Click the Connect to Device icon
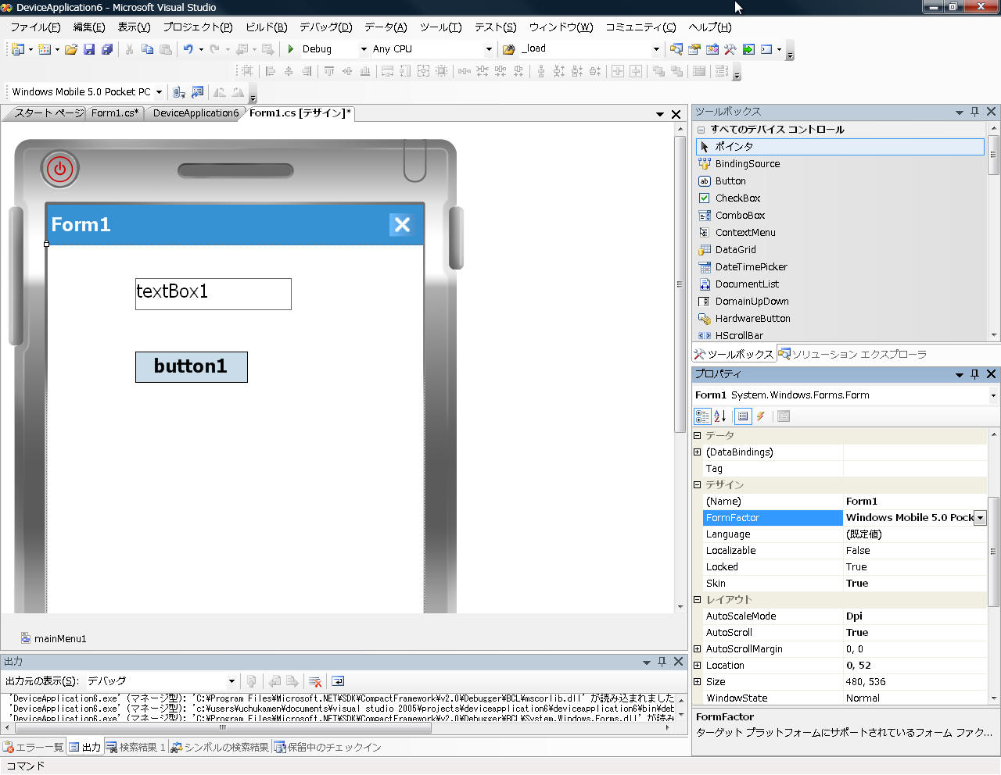Screen dimensions: 1001x775 point(179,92)
